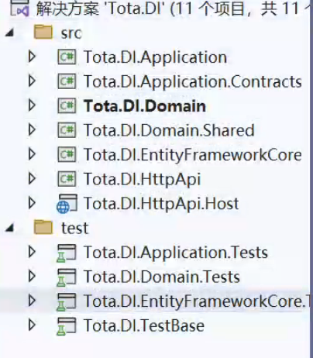Click the test flask icon of Tota.DI.TestBase
Image resolution: width=313 pixels, height=358 pixels.
67,326
